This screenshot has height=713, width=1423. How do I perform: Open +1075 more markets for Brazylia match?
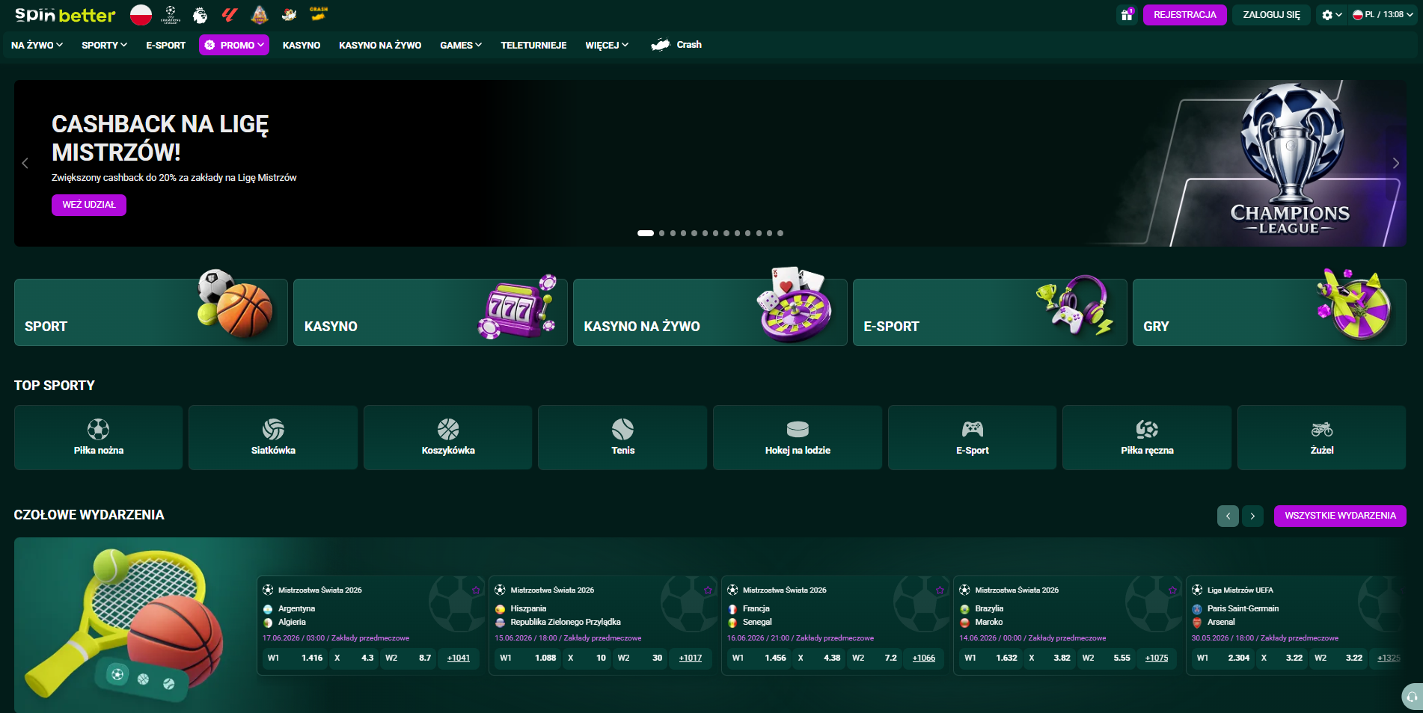coord(1157,658)
